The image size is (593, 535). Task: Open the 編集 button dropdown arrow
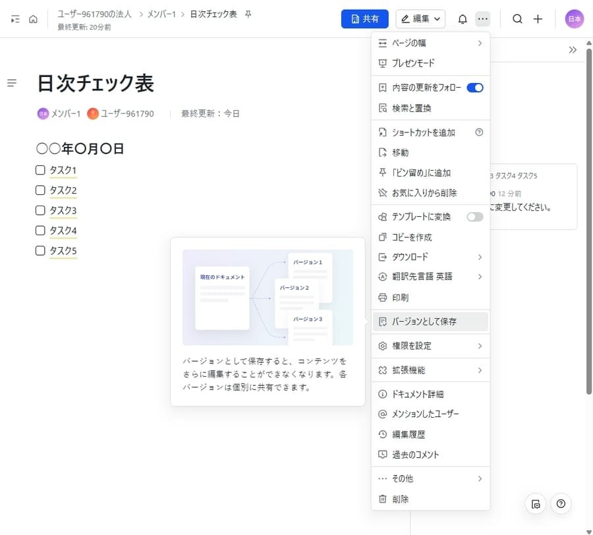tap(436, 18)
